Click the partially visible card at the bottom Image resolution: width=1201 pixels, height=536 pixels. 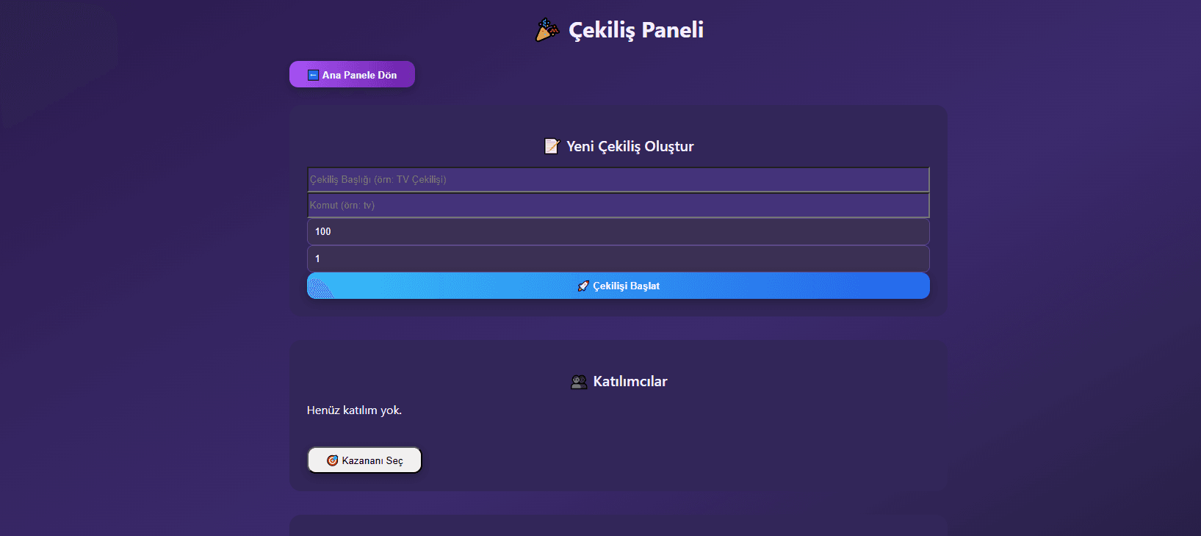618,526
